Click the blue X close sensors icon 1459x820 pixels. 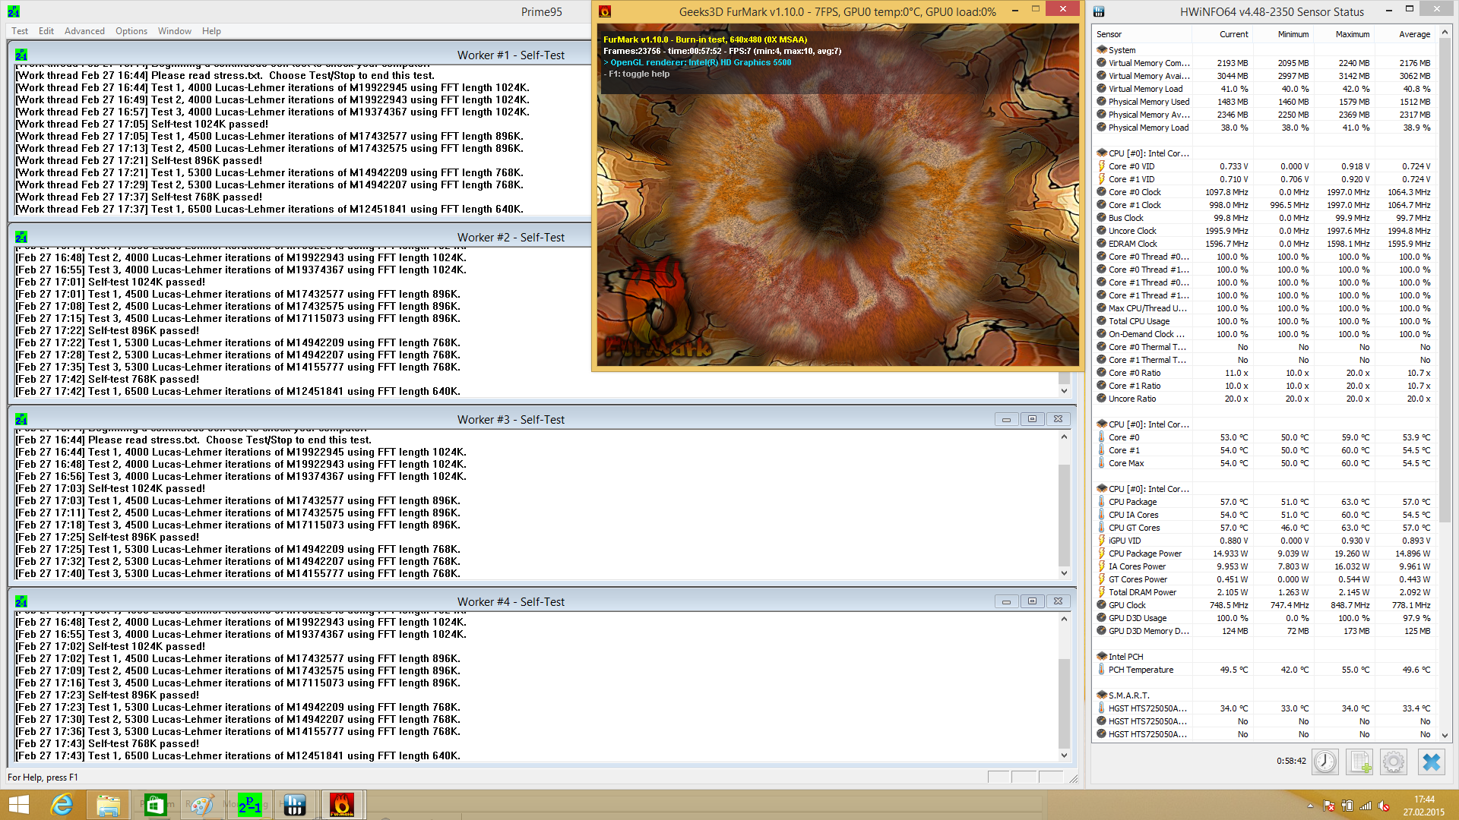1431,762
